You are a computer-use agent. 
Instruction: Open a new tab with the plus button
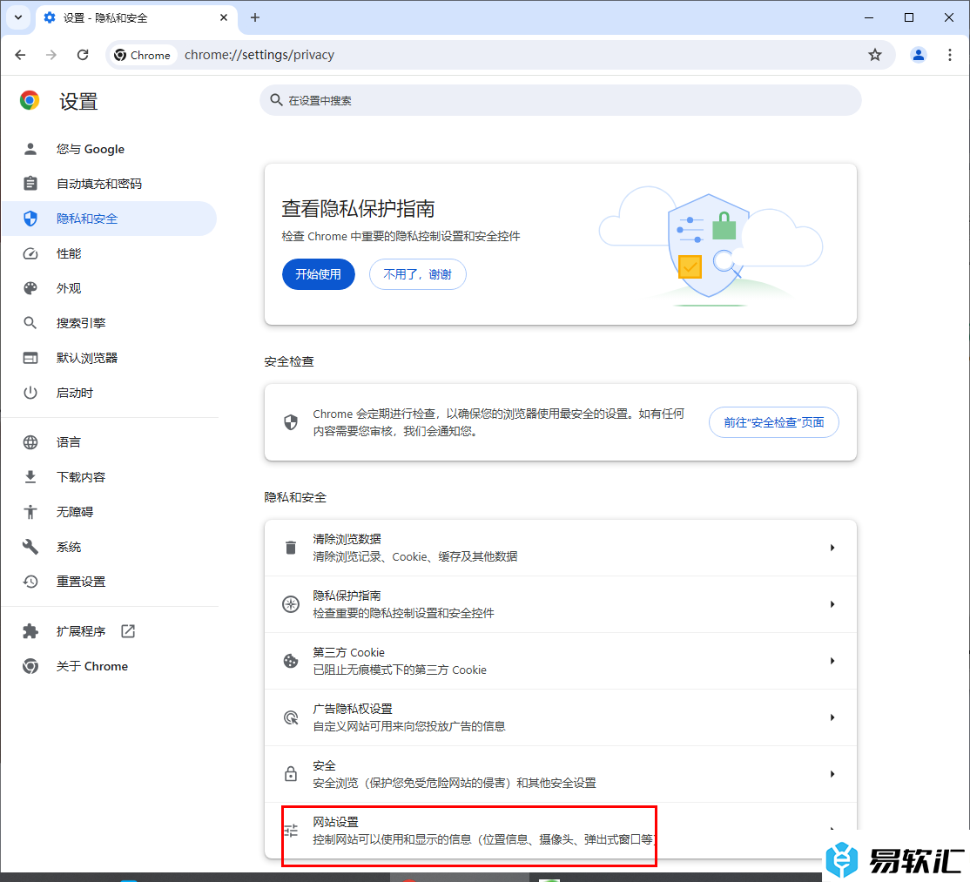click(255, 17)
